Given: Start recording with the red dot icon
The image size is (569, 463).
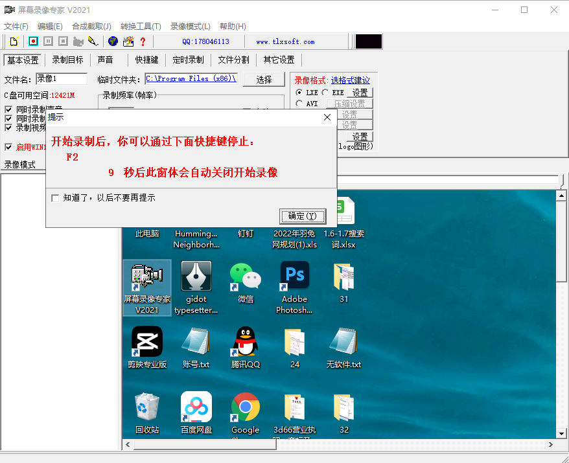Looking at the screenshot, I should pyautogui.click(x=33, y=41).
